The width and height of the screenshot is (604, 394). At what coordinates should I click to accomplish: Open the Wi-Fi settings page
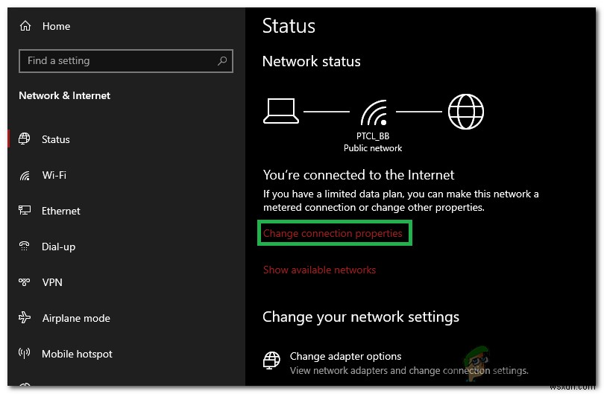54,176
